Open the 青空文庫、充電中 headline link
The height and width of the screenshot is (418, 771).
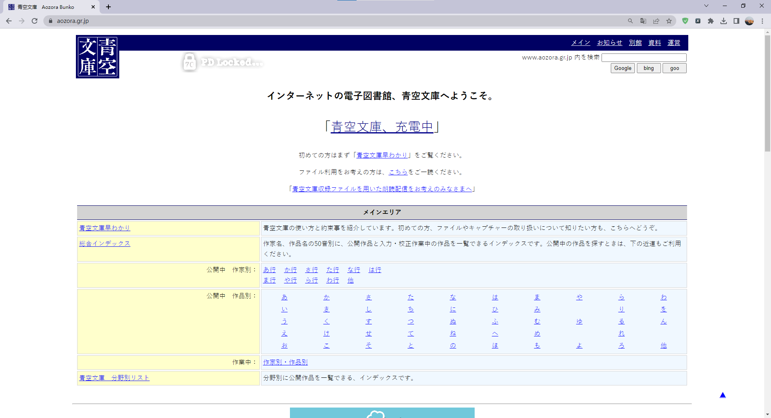(382, 127)
